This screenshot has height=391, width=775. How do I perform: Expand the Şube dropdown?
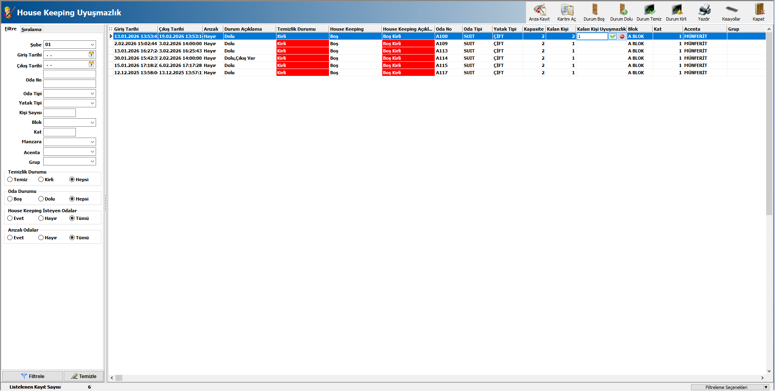coord(92,45)
